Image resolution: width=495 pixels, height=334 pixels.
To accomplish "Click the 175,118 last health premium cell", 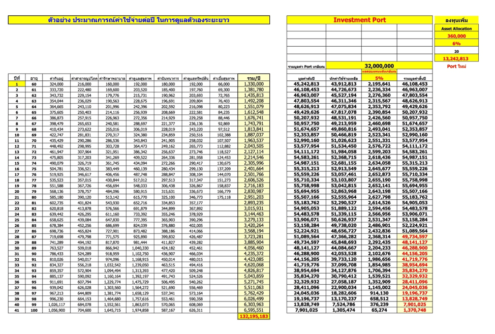I will click(224, 197).
